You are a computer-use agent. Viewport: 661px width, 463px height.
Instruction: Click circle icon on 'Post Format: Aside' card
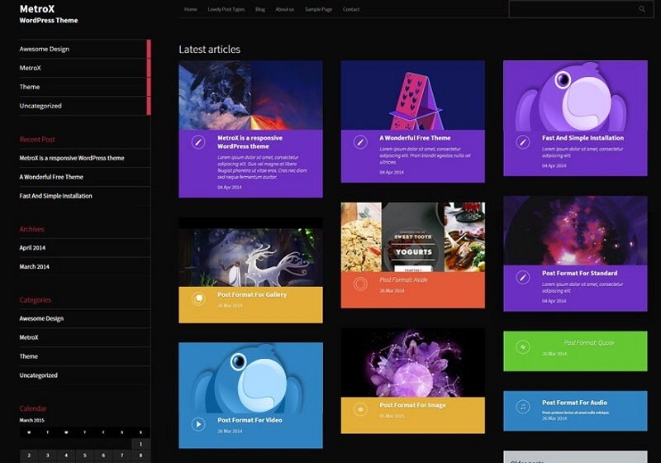pos(360,284)
